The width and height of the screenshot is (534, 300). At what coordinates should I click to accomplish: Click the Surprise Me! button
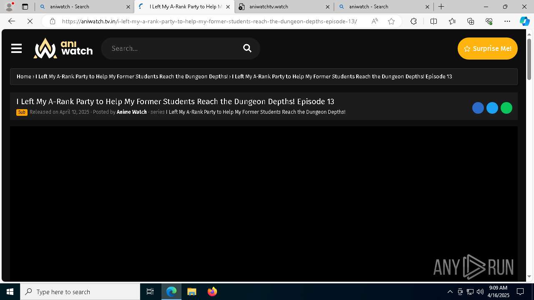(487, 48)
